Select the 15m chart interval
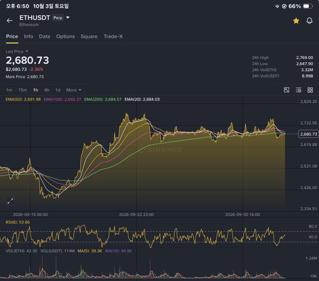 click(23, 90)
